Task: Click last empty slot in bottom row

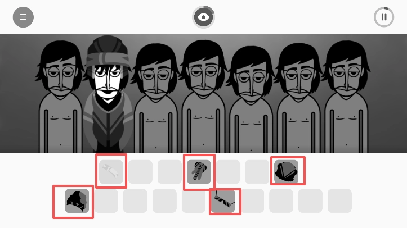Action: pos(339,201)
